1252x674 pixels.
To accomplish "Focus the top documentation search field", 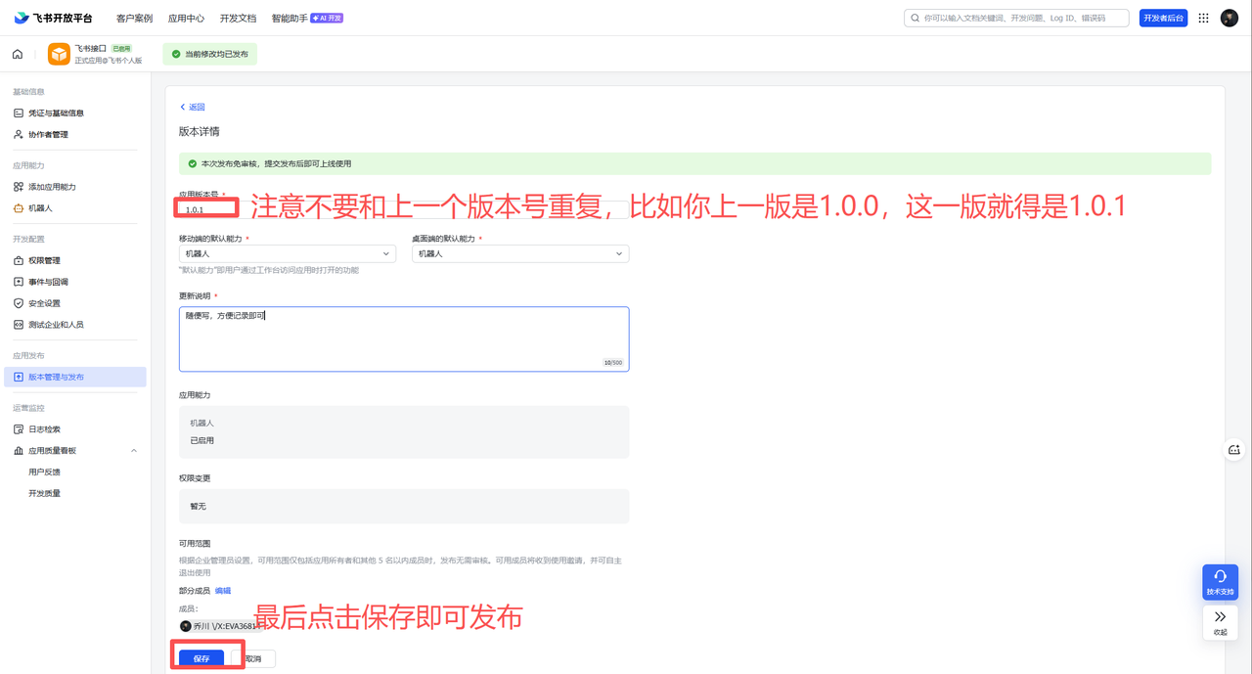I will [1016, 18].
